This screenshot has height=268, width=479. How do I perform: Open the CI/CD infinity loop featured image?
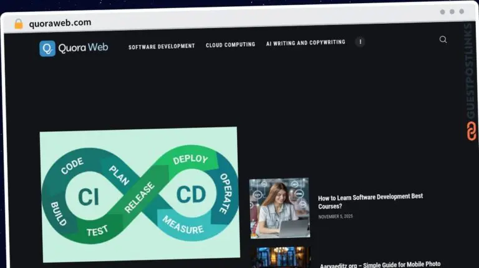pos(140,194)
